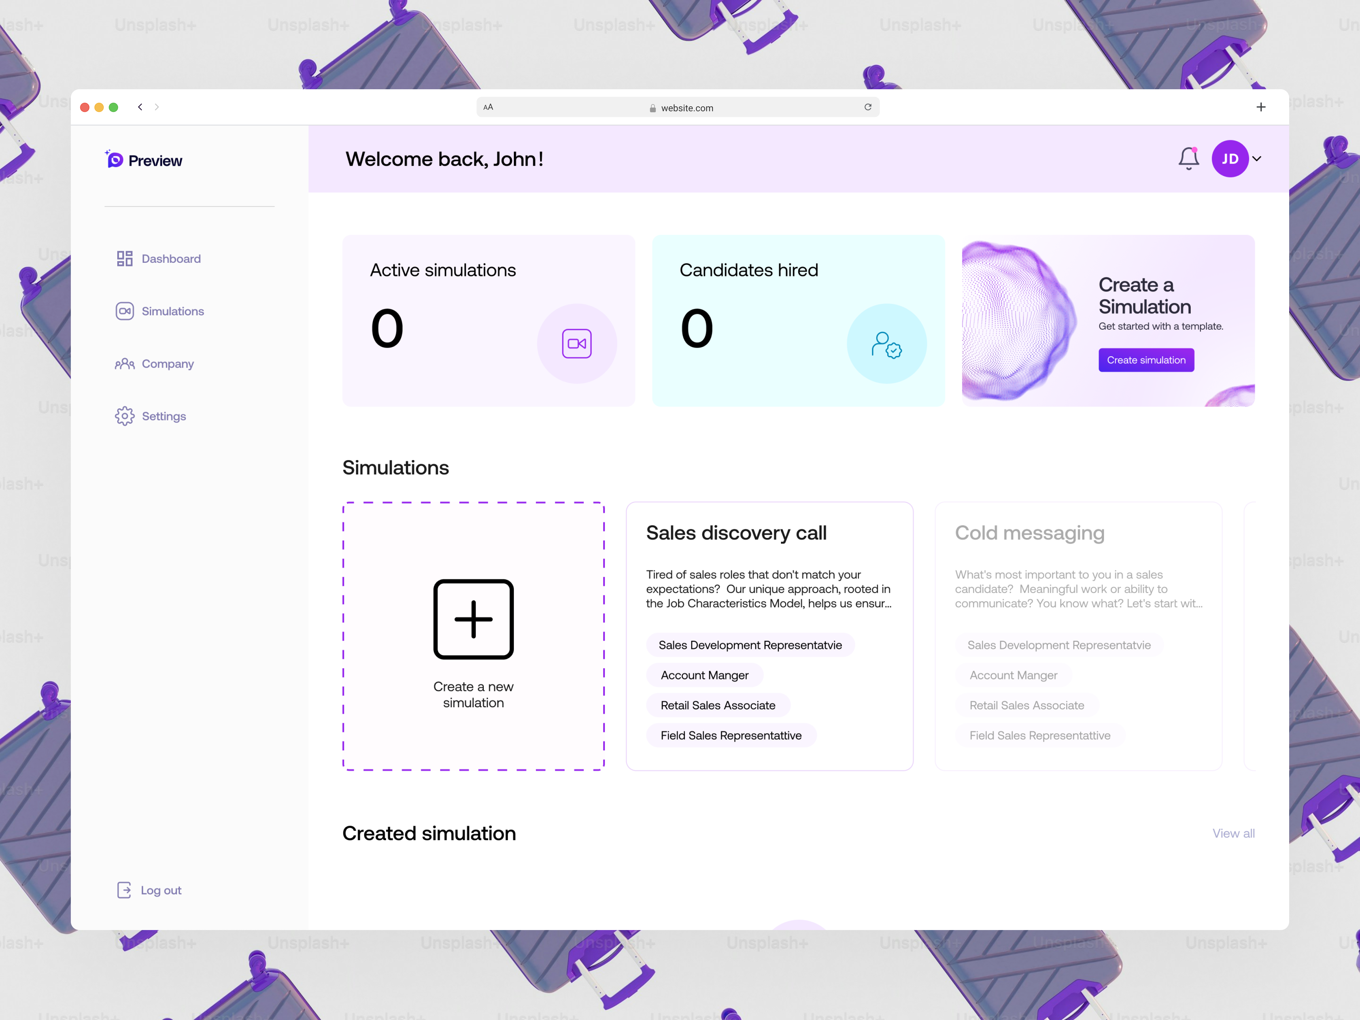Open the JD user avatar menu
The width and height of the screenshot is (1360, 1020).
1230,159
